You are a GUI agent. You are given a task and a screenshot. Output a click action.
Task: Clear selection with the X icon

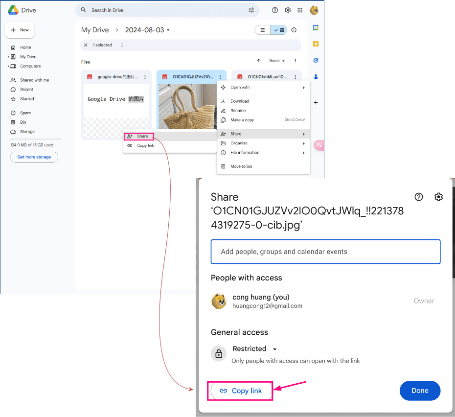[86, 45]
